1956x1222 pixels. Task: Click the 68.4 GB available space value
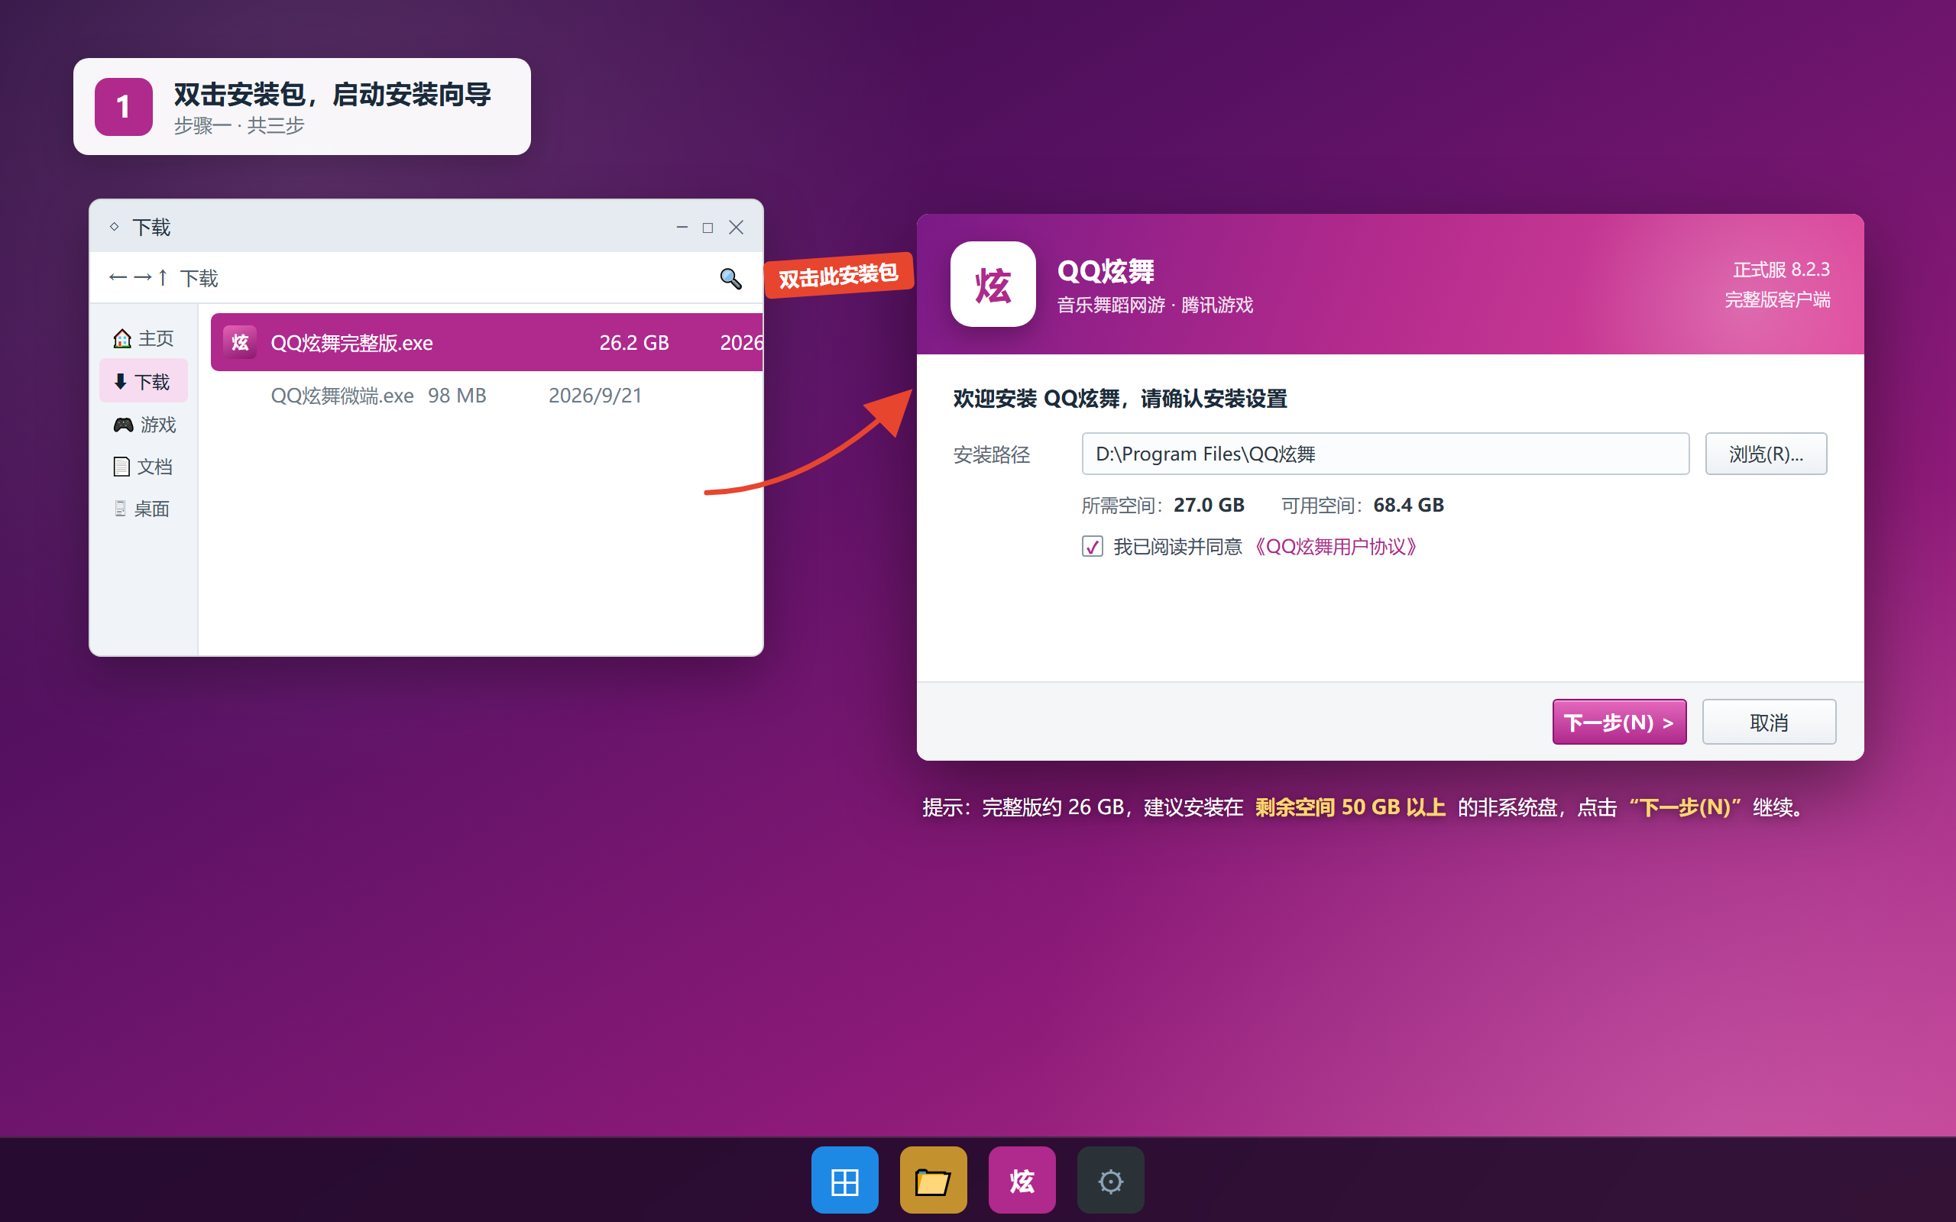[x=1408, y=505]
